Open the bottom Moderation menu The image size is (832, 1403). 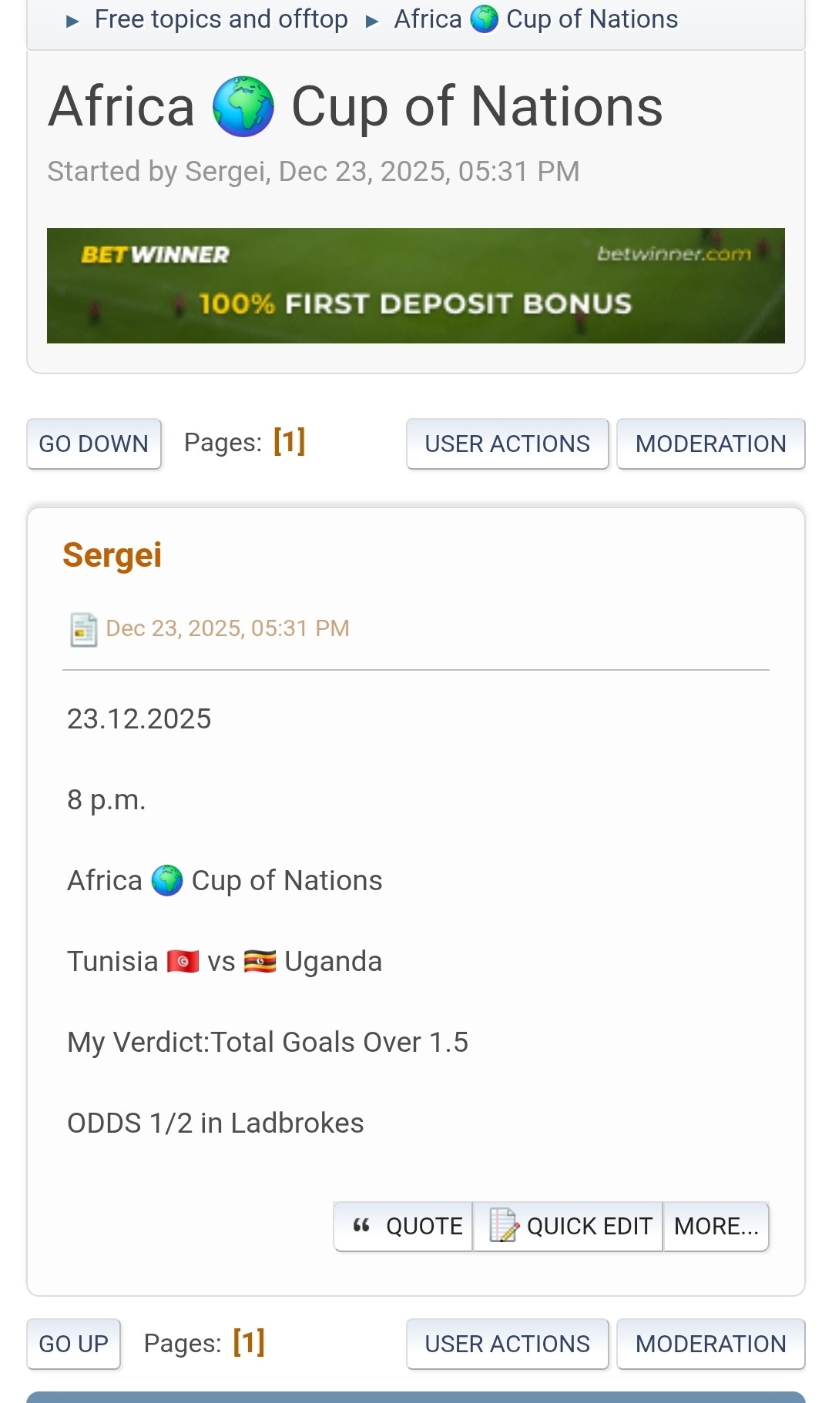710,1344
